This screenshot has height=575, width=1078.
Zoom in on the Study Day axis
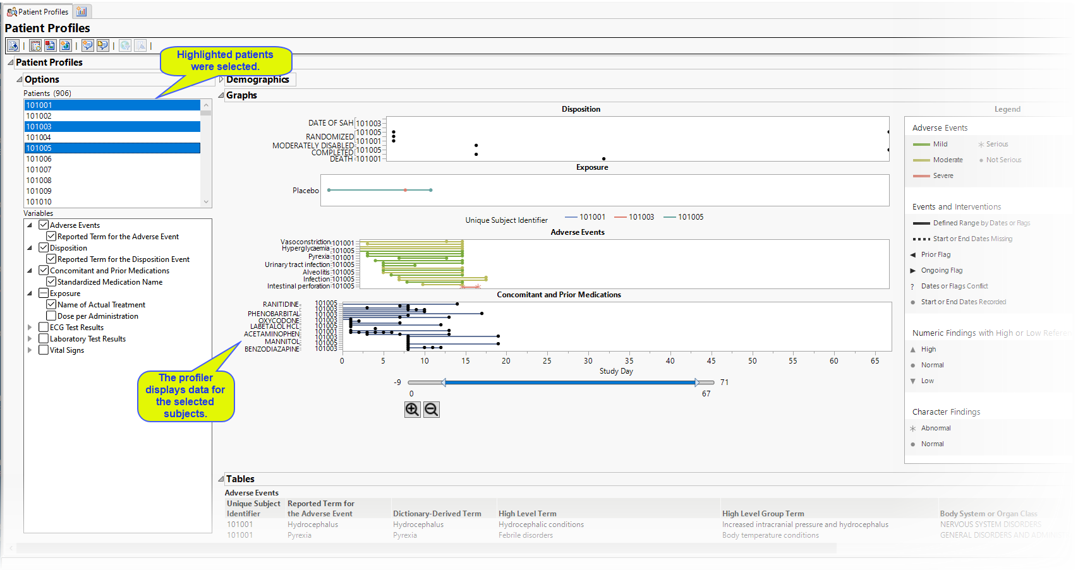coord(412,410)
